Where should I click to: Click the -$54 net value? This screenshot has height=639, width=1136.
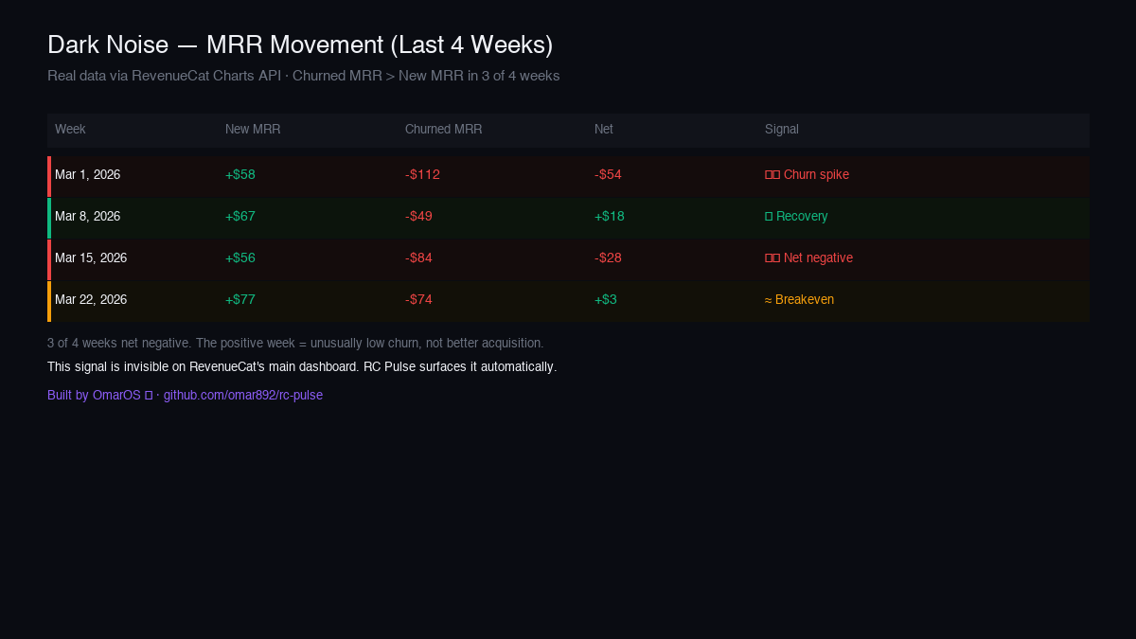[x=608, y=175]
